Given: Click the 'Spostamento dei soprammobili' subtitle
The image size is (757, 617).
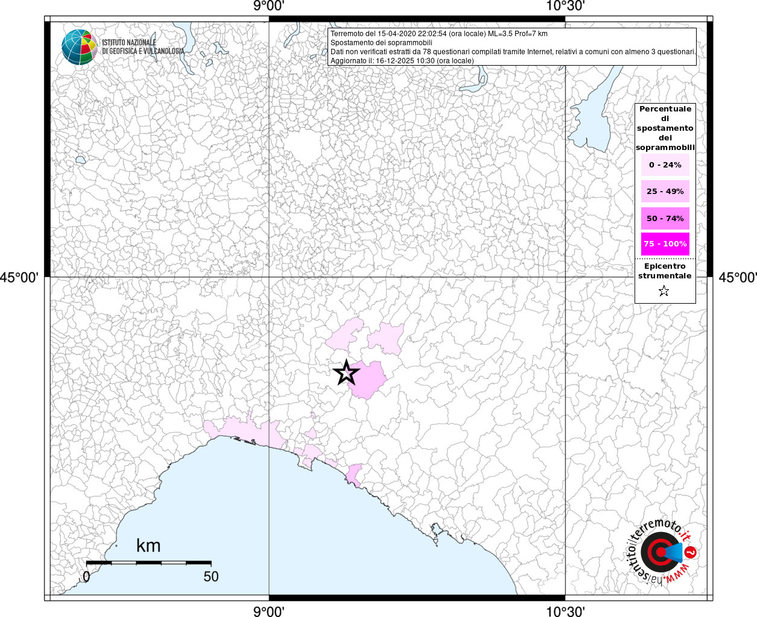Looking at the screenshot, I should 381,43.
